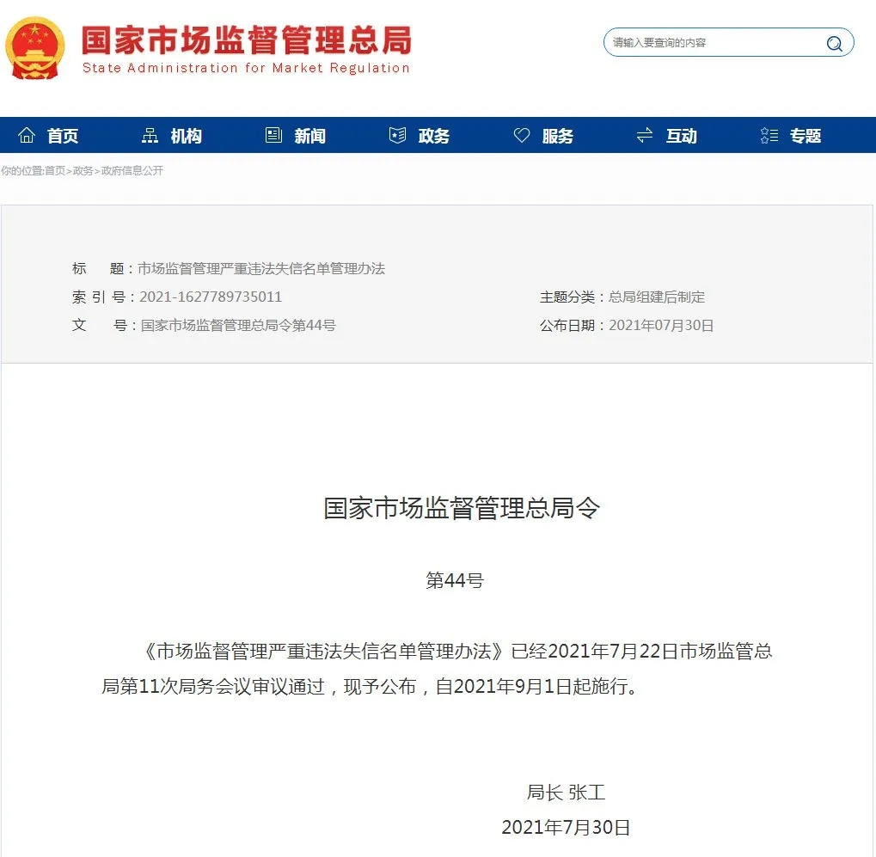Click the exchange arrows icon beside 互动
Image resolution: width=876 pixels, height=857 pixels.
645,135
